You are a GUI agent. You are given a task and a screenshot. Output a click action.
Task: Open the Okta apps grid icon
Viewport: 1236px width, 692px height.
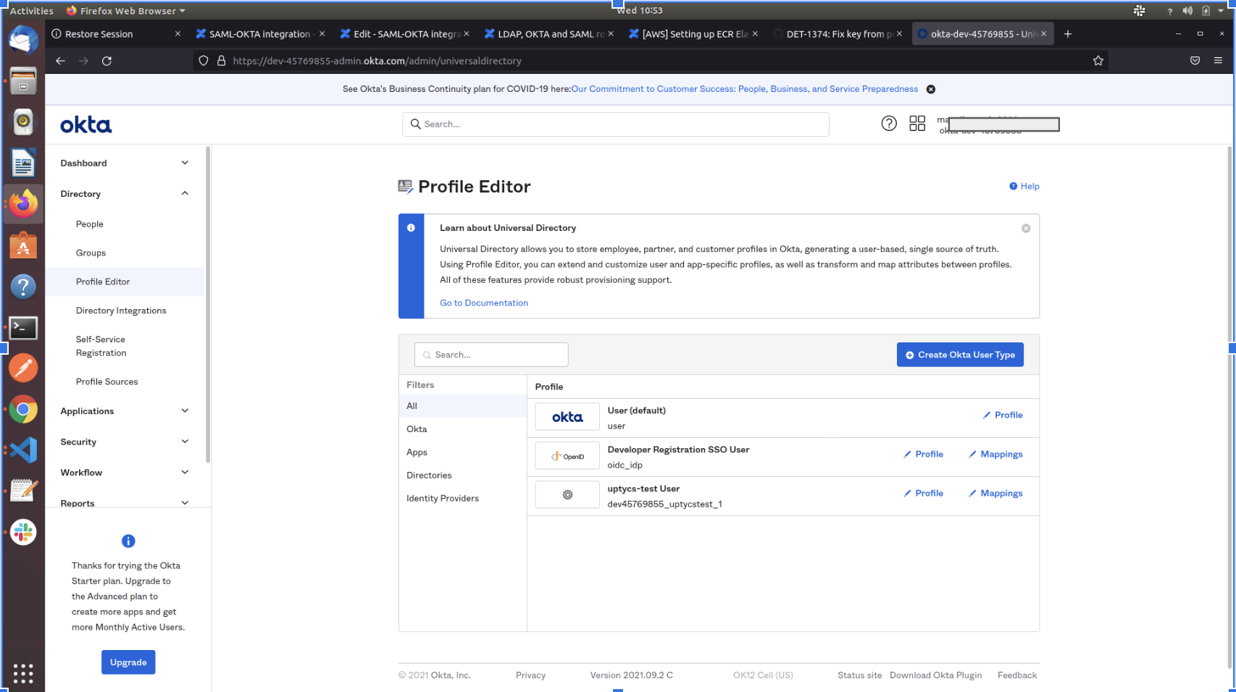[x=916, y=124]
